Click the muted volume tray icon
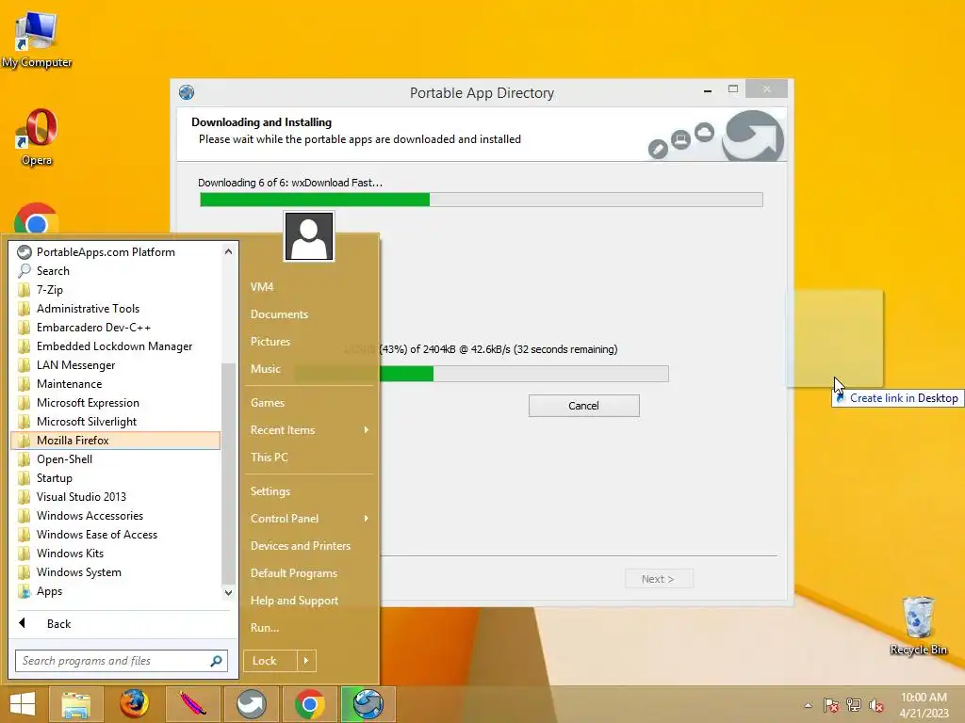This screenshot has height=723, width=965. click(876, 705)
